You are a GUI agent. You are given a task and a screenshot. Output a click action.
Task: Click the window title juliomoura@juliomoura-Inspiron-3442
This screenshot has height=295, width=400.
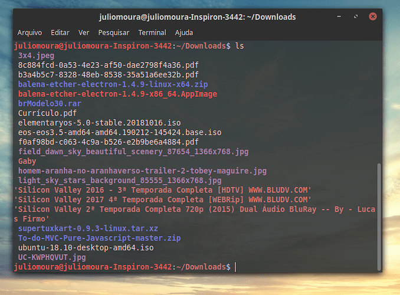point(198,17)
